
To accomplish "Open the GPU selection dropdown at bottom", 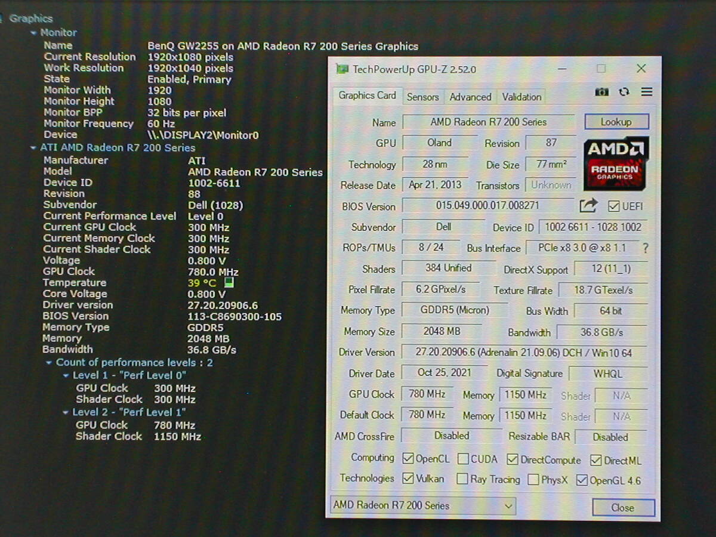I will coord(423,505).
